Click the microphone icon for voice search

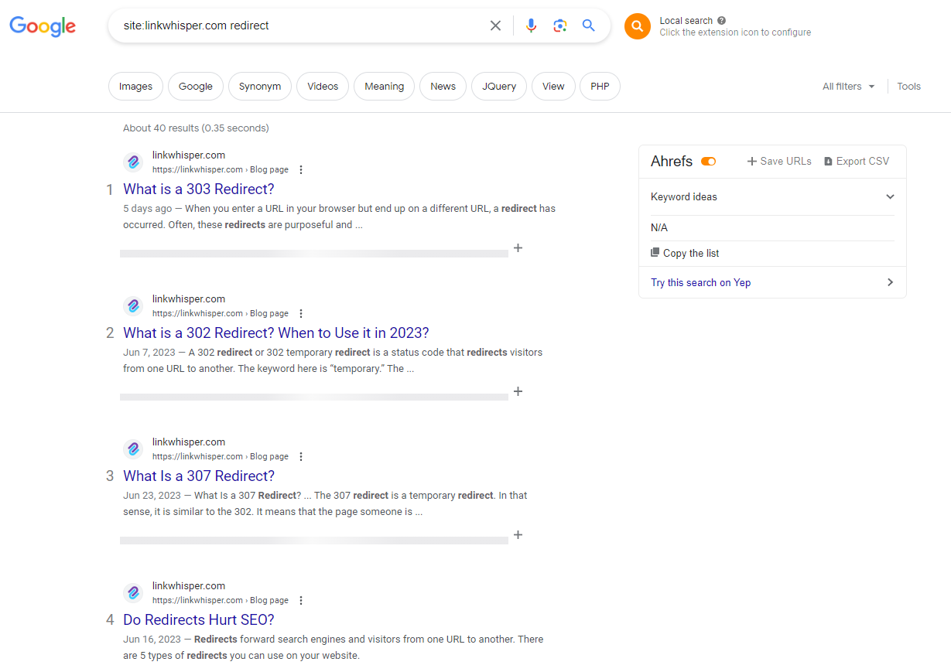coord(531,25)
